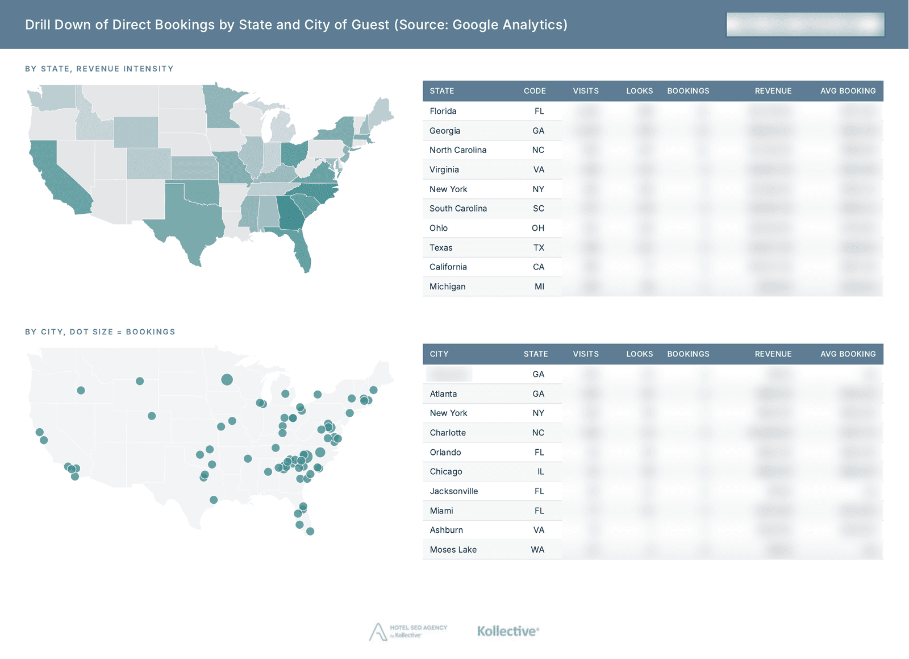Sort the state table by BOOKINGS column
The image size is (909, 659).
click(688, 91)
